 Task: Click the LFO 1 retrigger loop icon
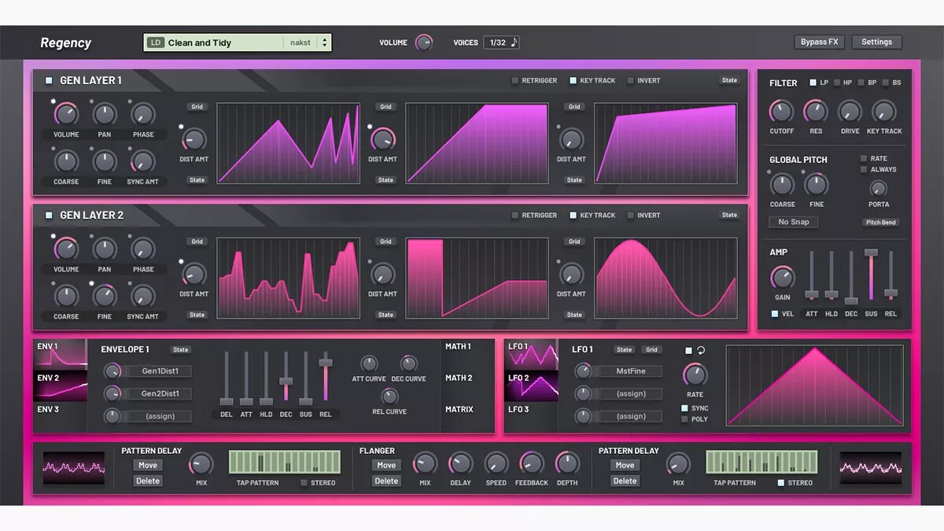tap(701, 351)
